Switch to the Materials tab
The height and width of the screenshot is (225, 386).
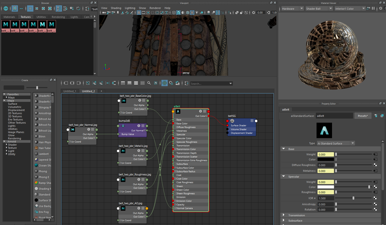9,17
